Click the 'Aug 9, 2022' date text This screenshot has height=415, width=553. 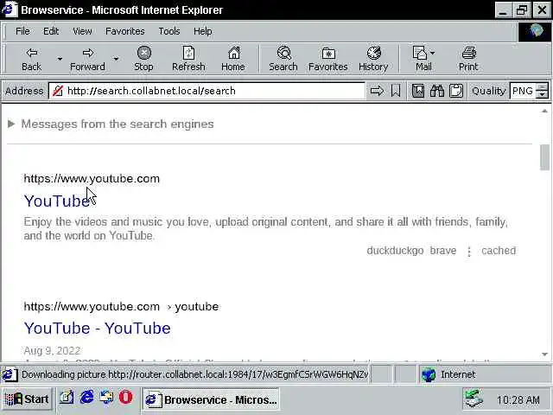point(52,350)
